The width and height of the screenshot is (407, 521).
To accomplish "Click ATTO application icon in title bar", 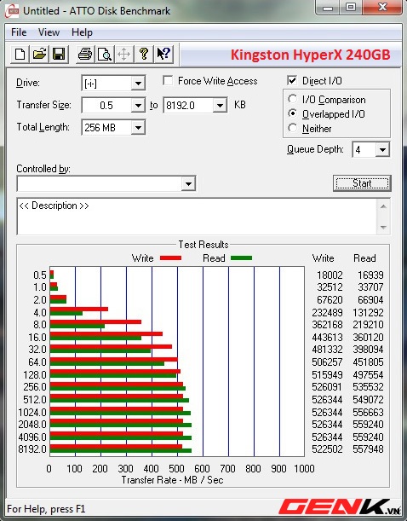I will (12, 10).
